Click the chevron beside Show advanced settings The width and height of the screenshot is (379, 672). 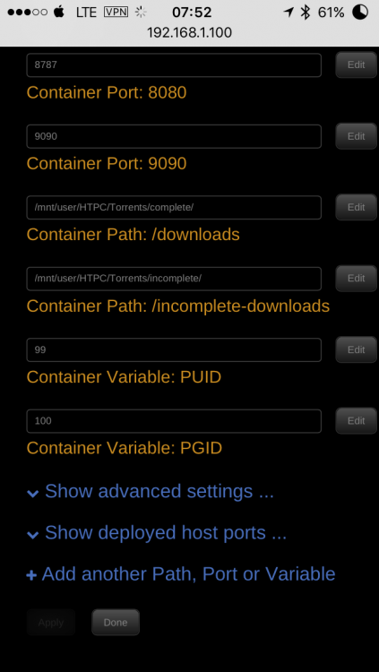click(32, 494)
